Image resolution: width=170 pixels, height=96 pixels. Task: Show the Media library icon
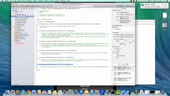click(127, 64)
